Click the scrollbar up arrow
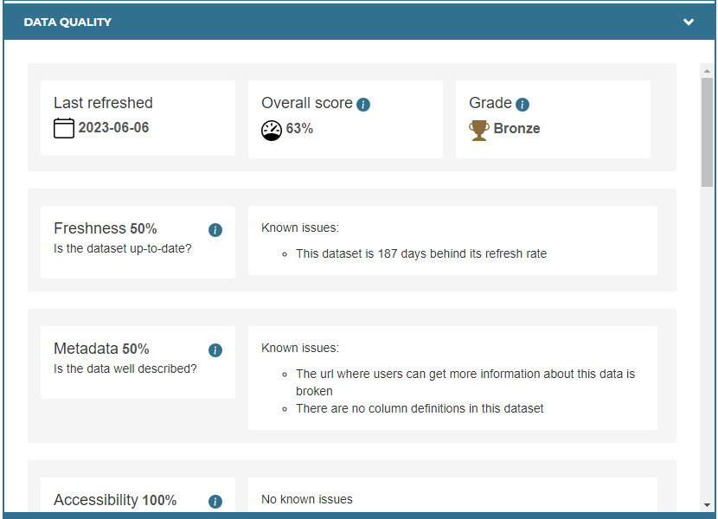 click(707, 71)
